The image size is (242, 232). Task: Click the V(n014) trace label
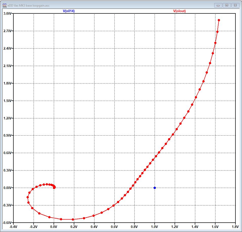(69, 11)
